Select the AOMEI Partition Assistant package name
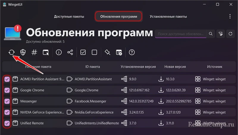238x135 pixels. click(42, 79)
